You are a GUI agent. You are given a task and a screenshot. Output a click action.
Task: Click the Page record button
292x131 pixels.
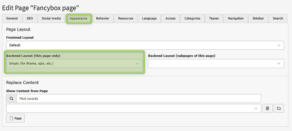click(15, 118)
